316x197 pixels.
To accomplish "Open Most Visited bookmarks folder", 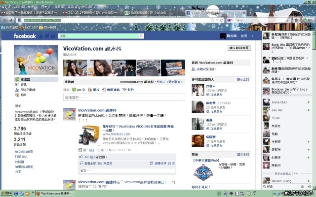I will point(9,28).
